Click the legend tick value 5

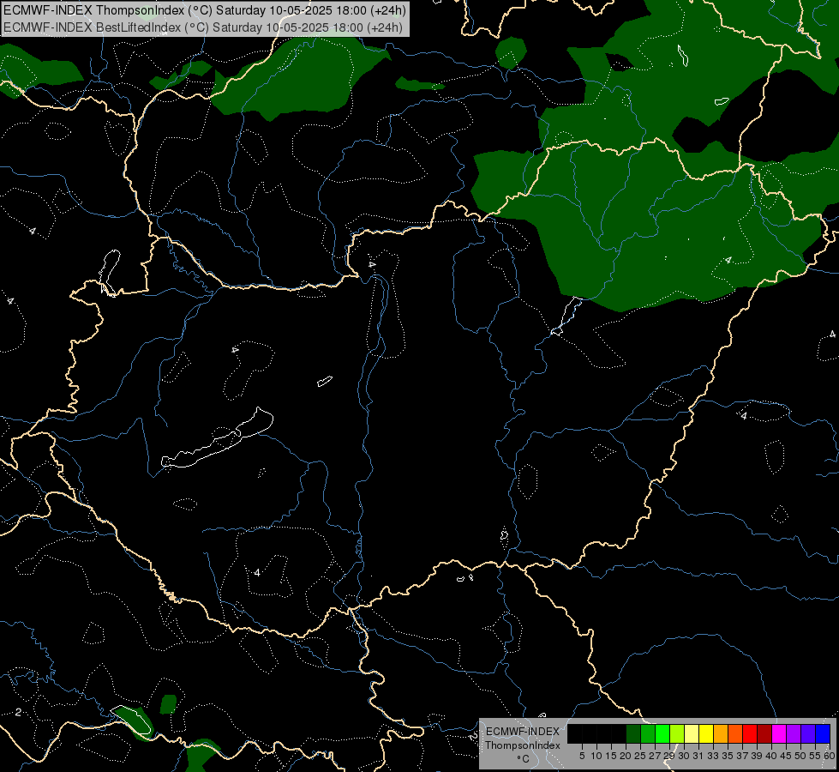click(582, 756)
